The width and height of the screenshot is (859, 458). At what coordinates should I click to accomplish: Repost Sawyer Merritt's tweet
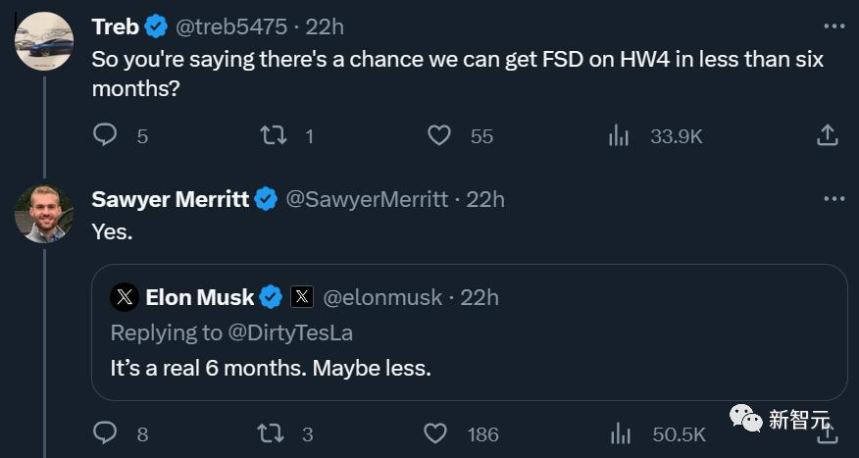click(x=271, y=433)
